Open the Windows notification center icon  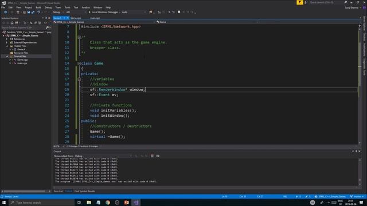click(x=361, y=203)
